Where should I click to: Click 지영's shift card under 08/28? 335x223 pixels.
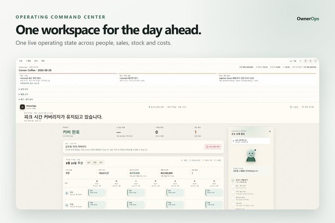point(175,205)
